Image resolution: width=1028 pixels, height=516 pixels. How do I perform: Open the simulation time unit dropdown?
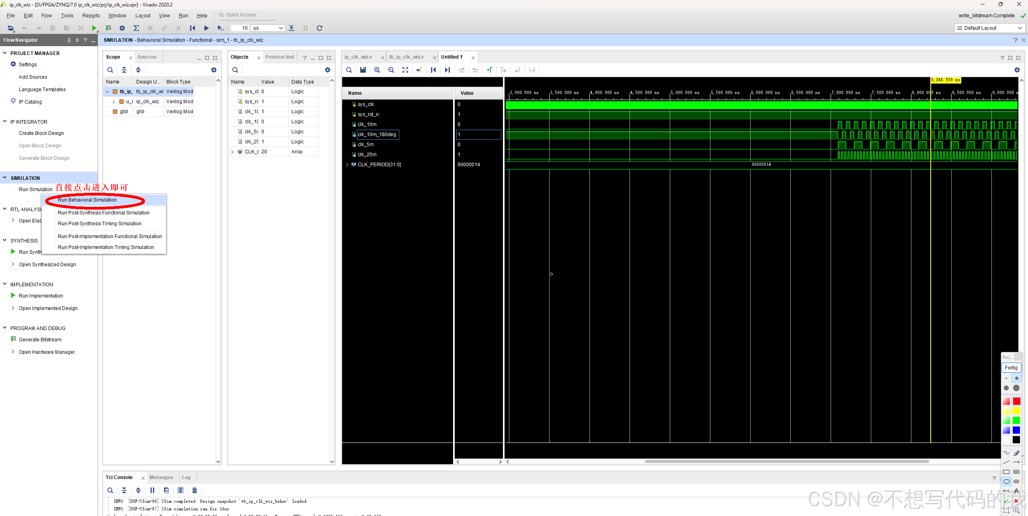point(268,28)
